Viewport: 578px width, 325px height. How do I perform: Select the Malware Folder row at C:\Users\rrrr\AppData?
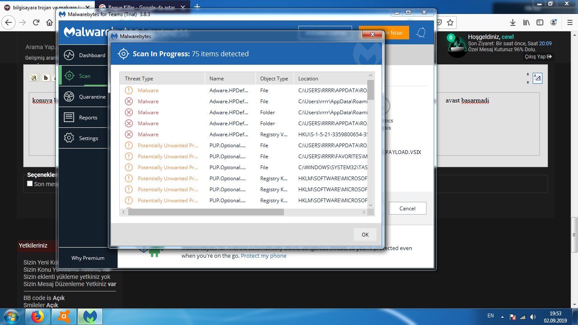tap(243, 112)
